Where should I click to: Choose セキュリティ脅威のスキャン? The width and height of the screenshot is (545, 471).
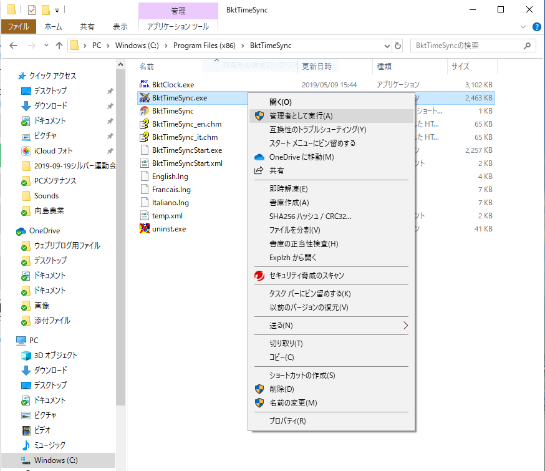[x=331, y=276]
